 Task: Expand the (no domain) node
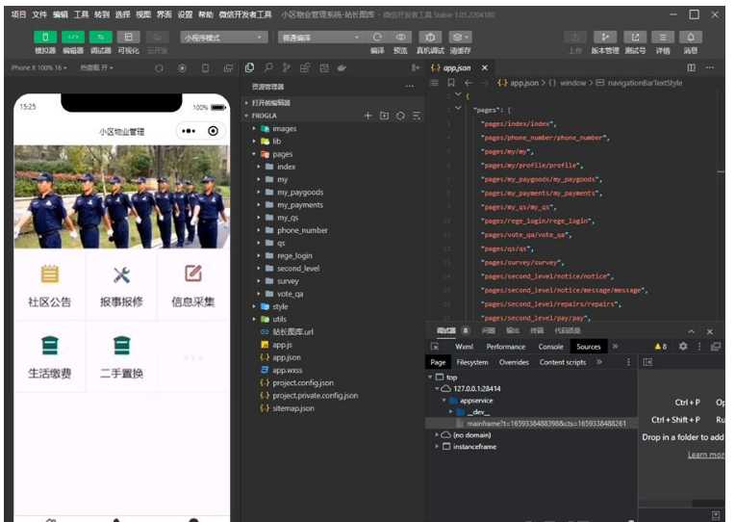(x=437, y=434)
